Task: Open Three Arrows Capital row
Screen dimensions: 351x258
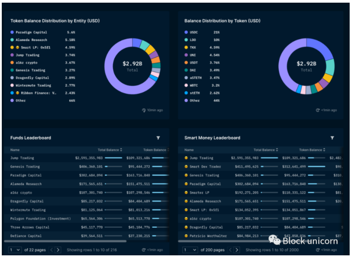Action: coord(86,227)
